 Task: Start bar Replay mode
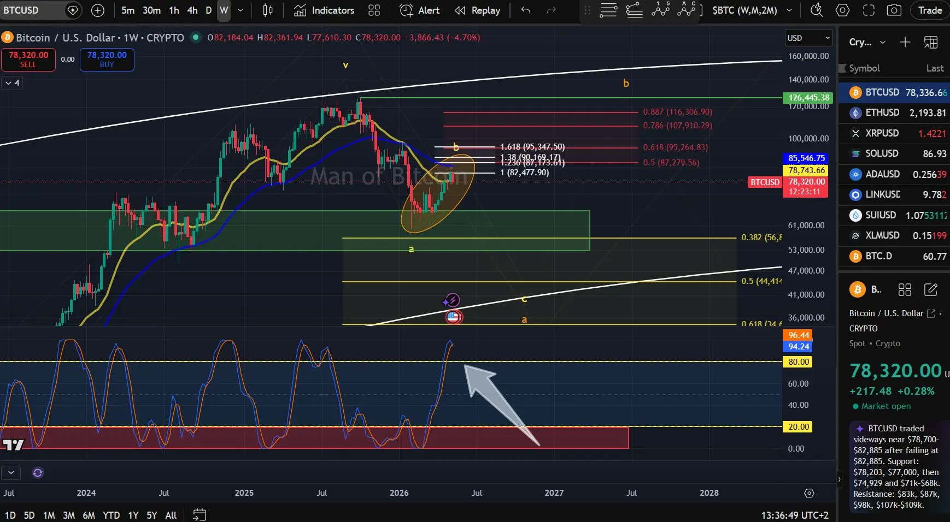pos(477,10)
